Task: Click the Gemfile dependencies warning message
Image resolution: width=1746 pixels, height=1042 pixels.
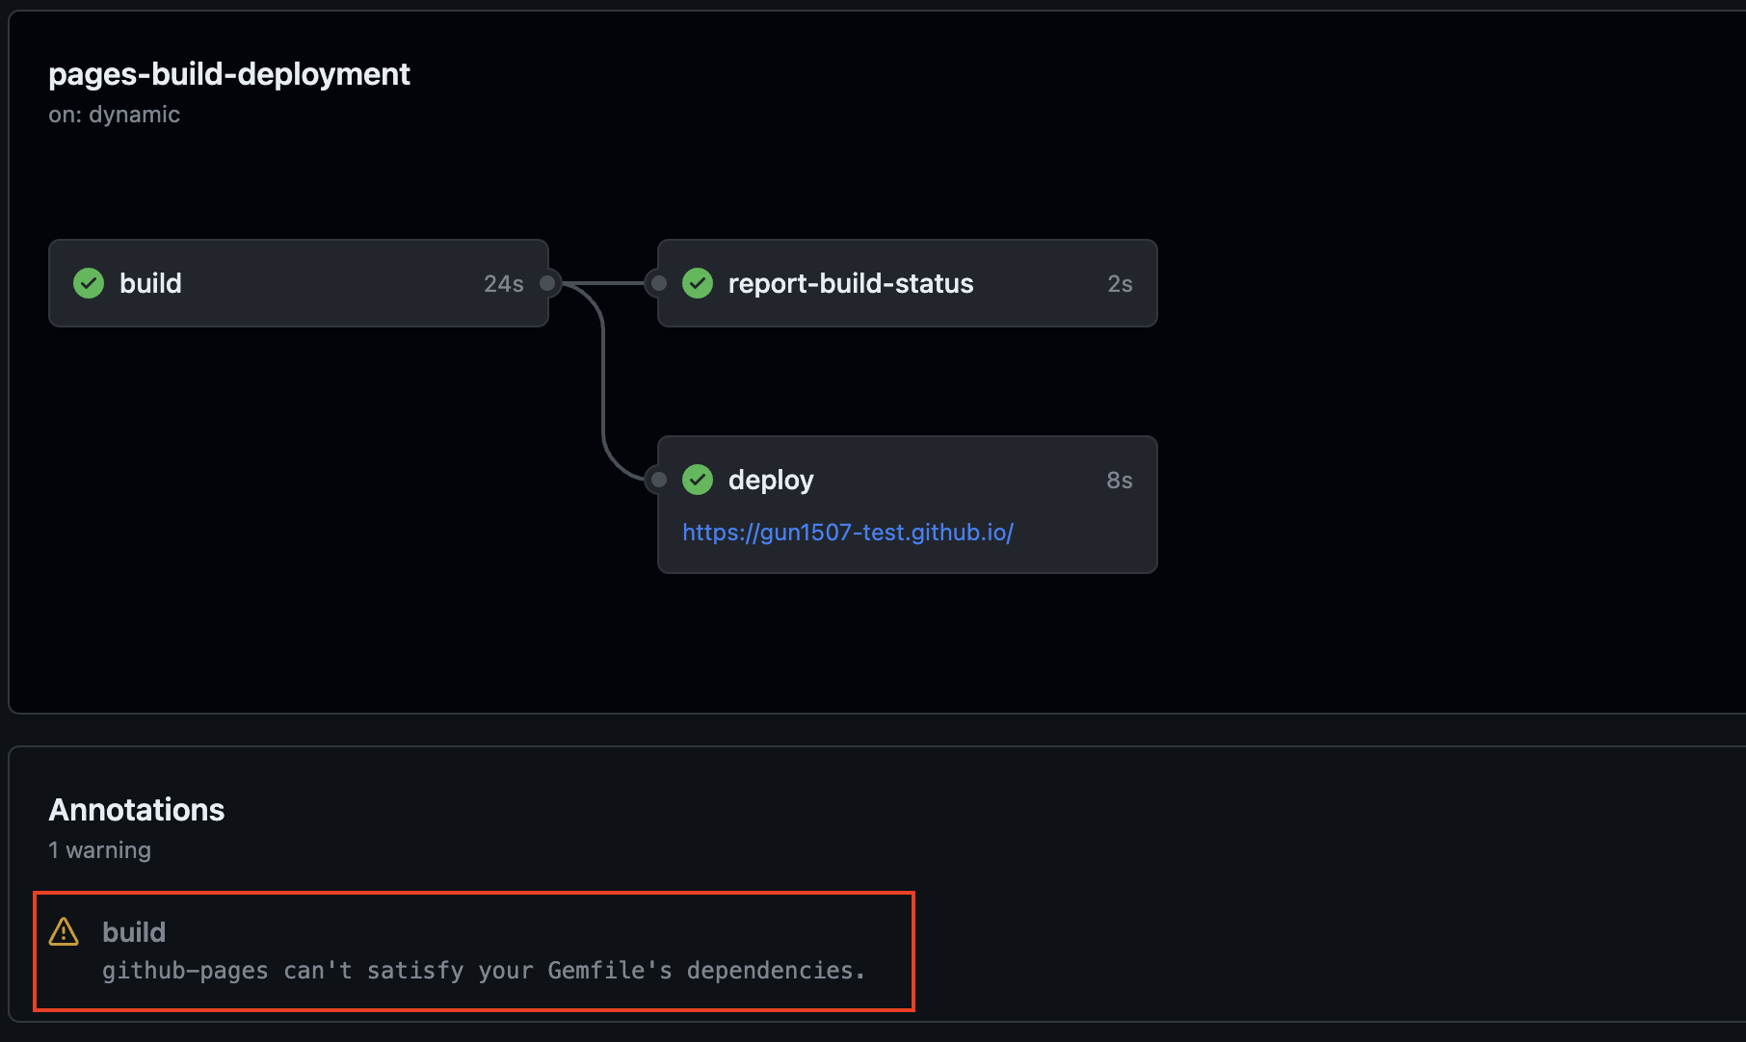Action: (484, 971)
